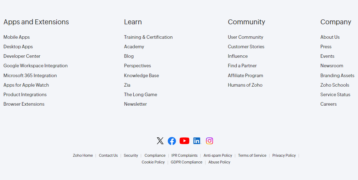Open IPR Complaints footer link
Screen dimensions: 358x180
(x=184, y=155)
